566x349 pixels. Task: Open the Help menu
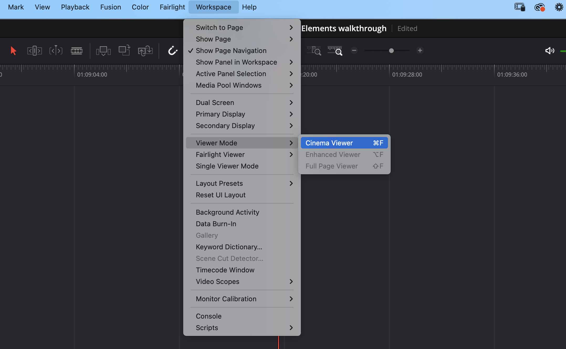pos(249,7)
